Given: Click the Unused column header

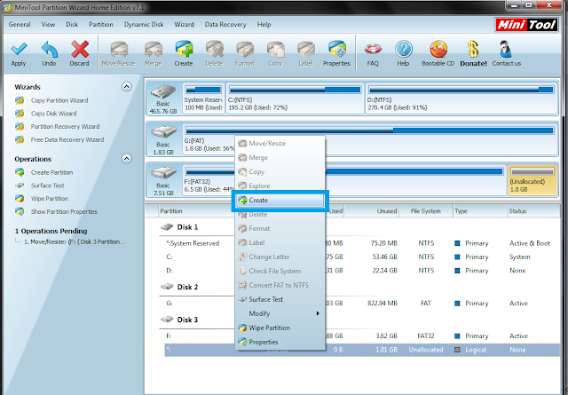Looking at the screenshot, I should pos(372,211).
